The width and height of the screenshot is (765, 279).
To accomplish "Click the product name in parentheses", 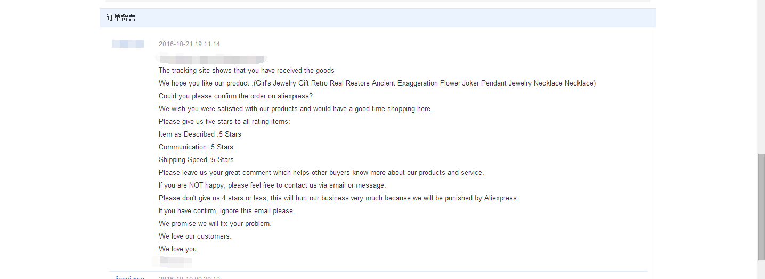I will [424, 83].
